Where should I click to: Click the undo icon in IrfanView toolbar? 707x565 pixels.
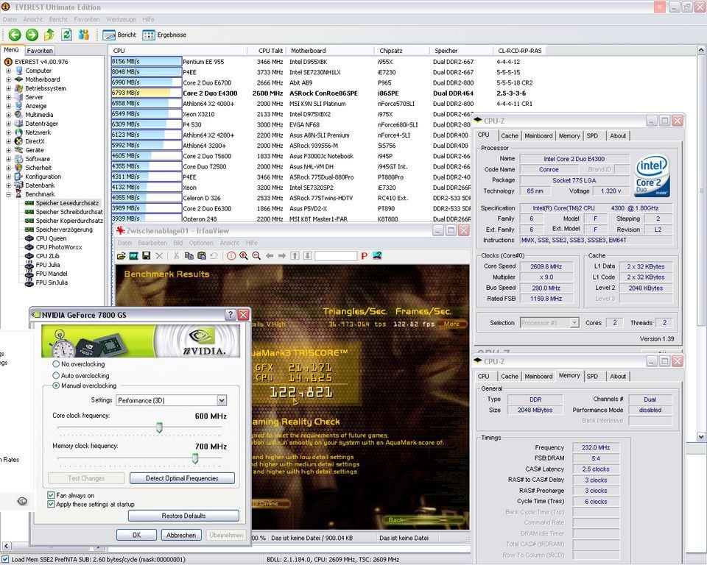click(214, 256)
